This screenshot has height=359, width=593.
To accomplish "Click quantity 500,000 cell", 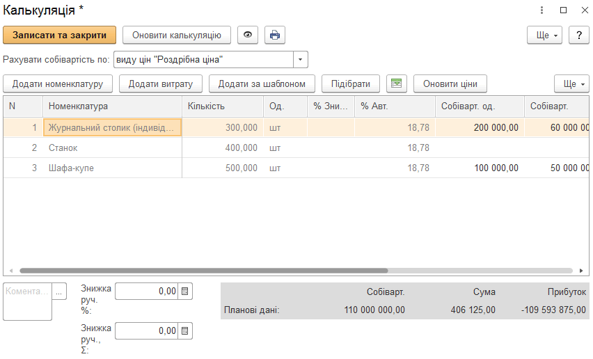I will pos(223,168).
